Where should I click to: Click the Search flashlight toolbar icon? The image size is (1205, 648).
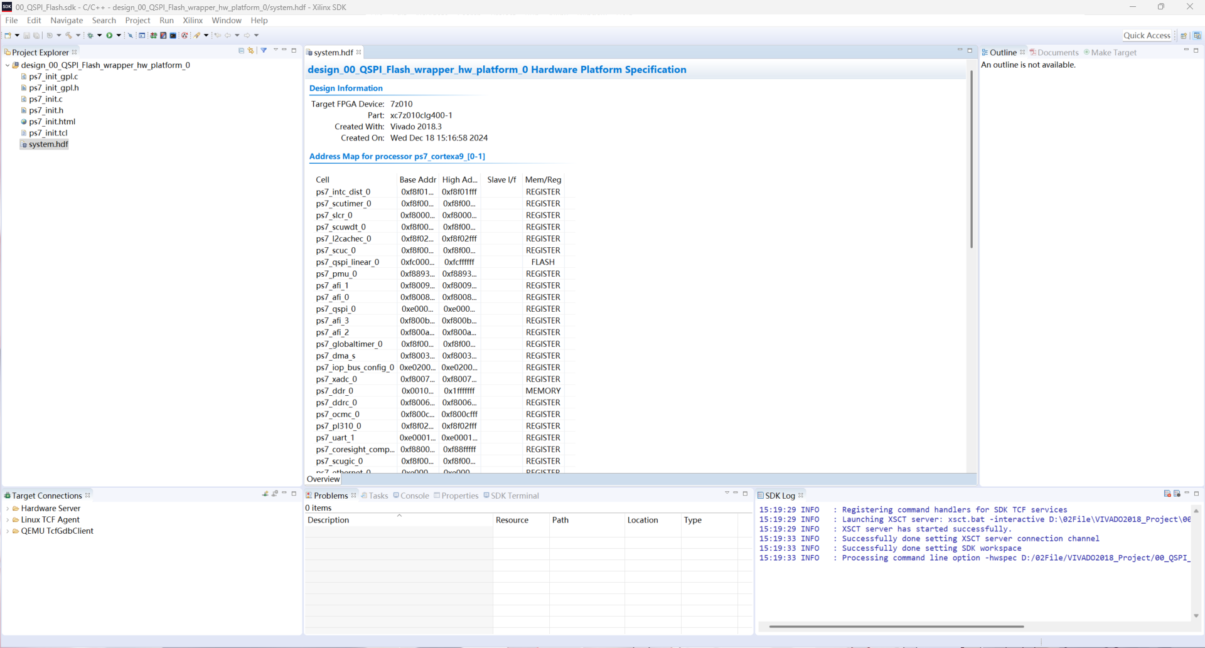197,36
